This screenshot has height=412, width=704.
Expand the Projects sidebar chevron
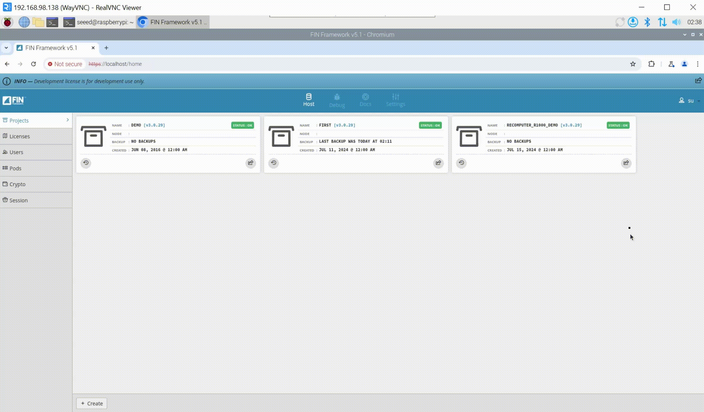click(x=67, y=120)
